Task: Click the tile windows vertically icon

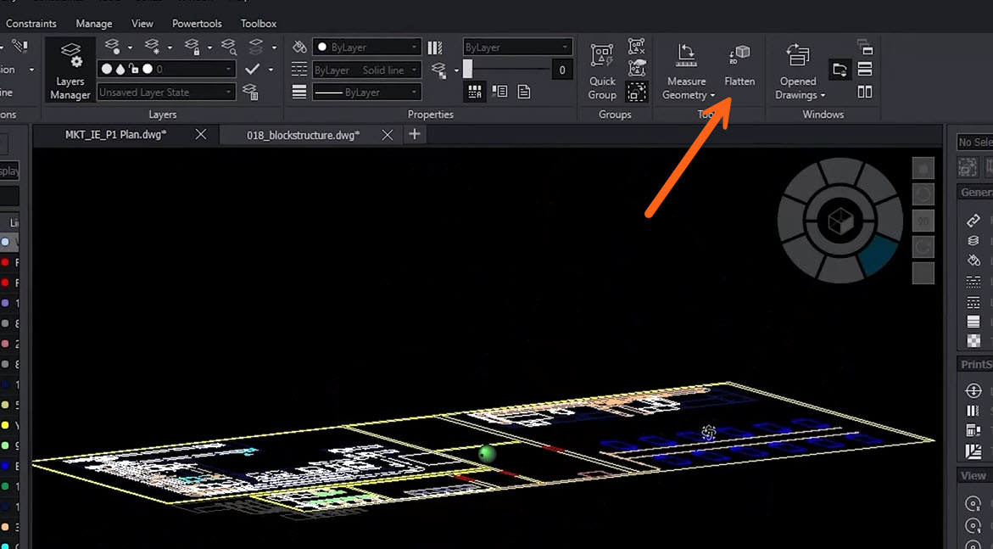Action: pyautogui.click(x=865, y=92)
